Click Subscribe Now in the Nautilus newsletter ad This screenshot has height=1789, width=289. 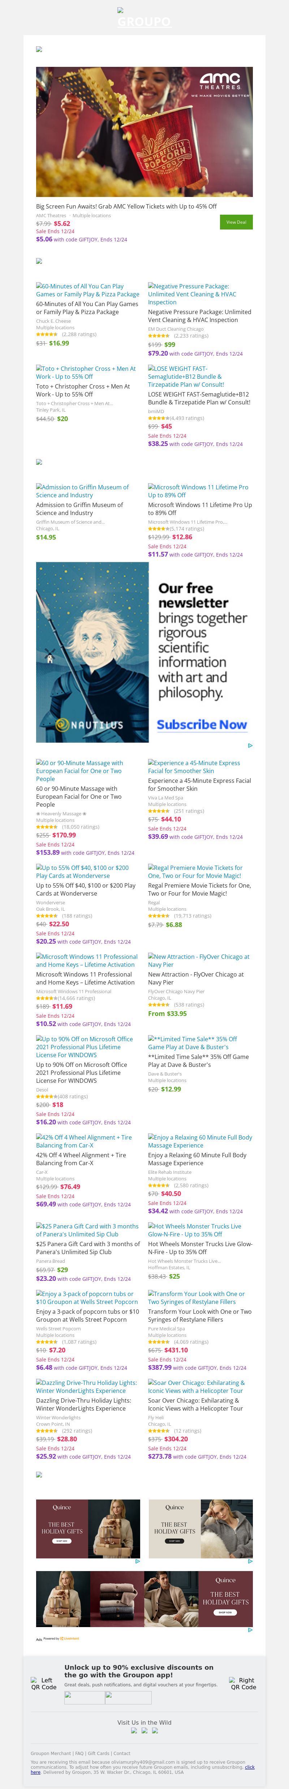coord(202,724)
